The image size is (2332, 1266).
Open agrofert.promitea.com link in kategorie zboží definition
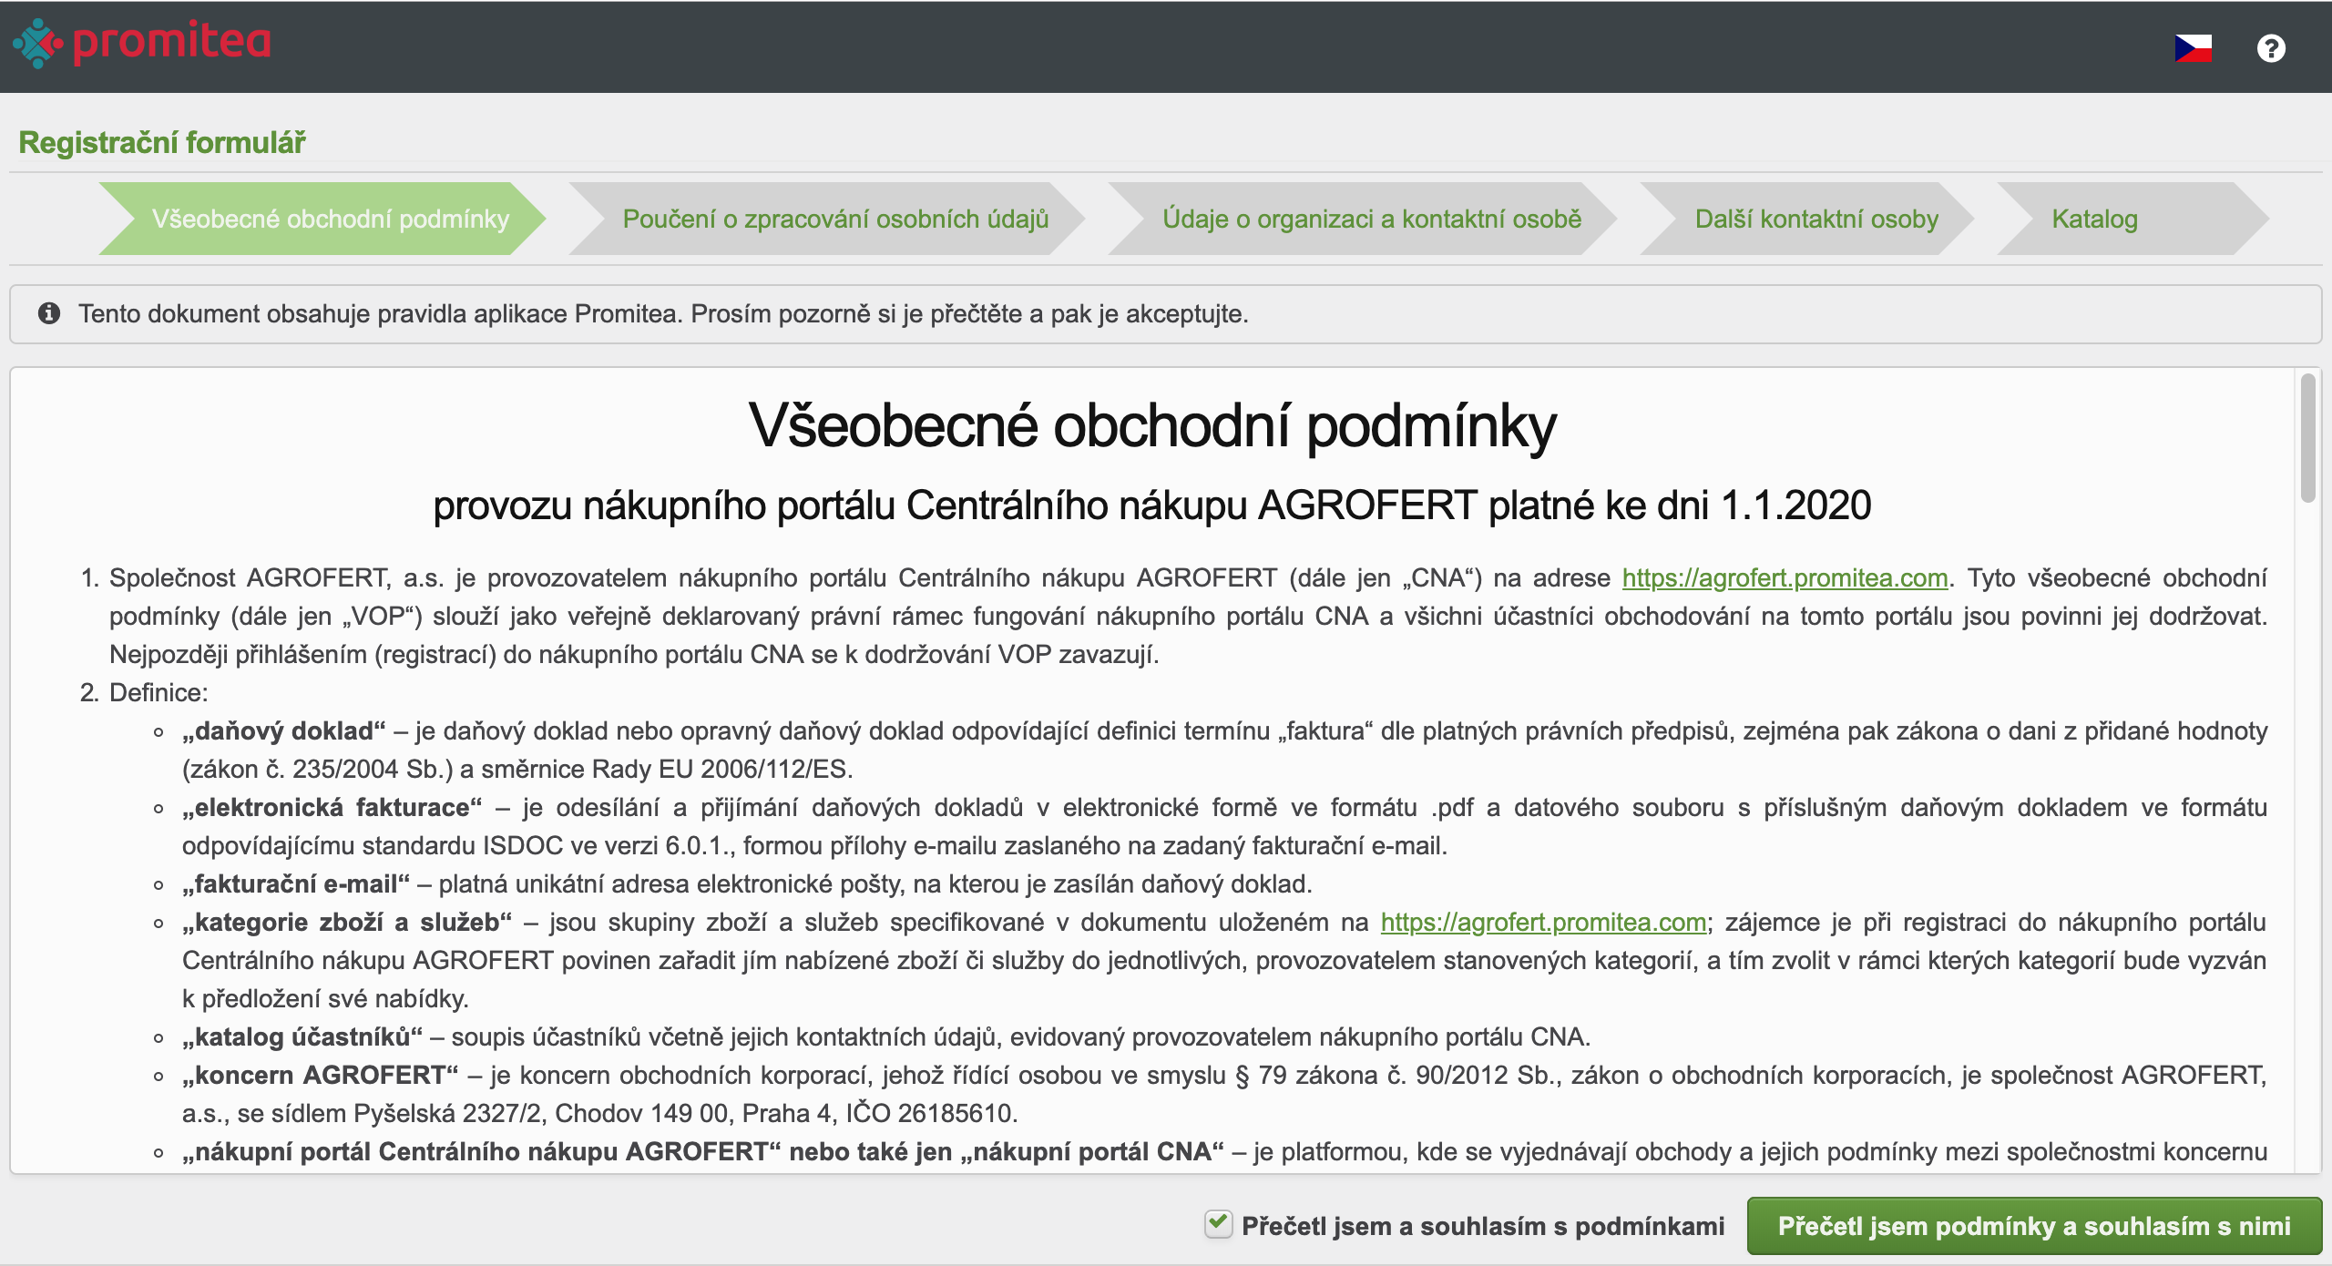pos(1543,922)
